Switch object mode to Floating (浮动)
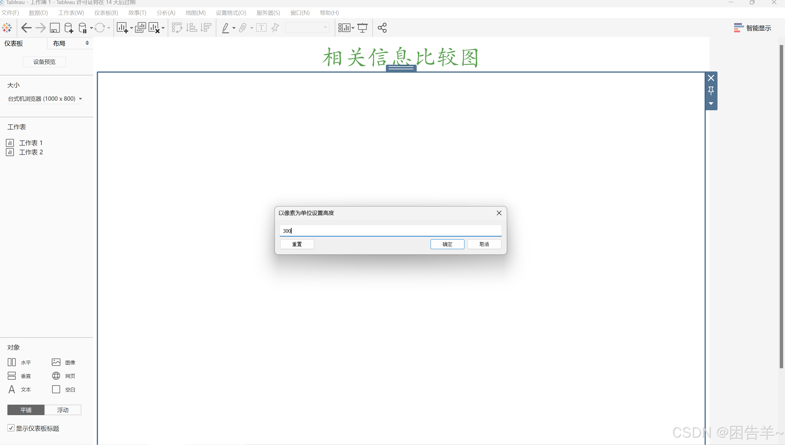Image resolution: width=785 pixels, height=445 pixels. point(63,410)
